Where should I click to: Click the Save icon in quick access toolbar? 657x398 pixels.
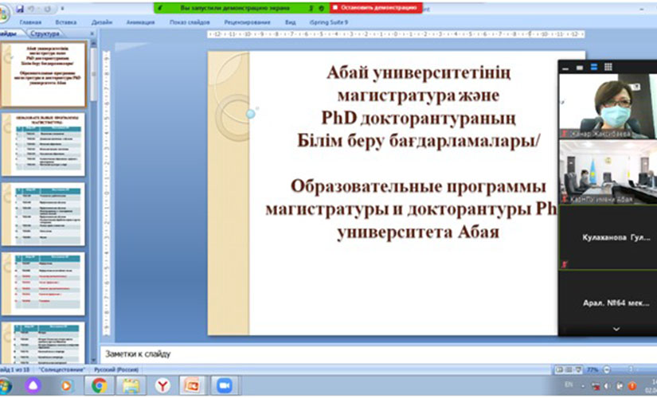pos(20,9)
